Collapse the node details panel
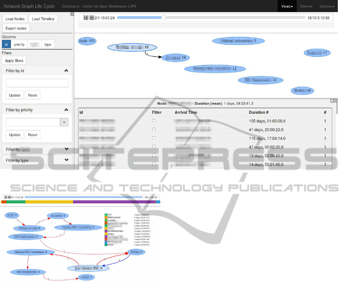 (336, 101)
